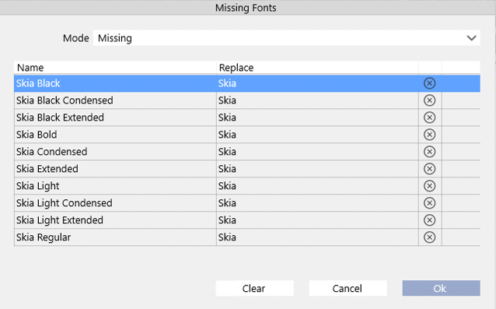Screen dimensions: 496x309
Task: Edit Replace cell for Skia Black
Action: click(317, 83)
